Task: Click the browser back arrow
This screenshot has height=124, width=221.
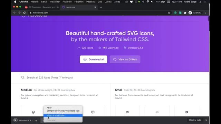Action: tap(15, 13)
